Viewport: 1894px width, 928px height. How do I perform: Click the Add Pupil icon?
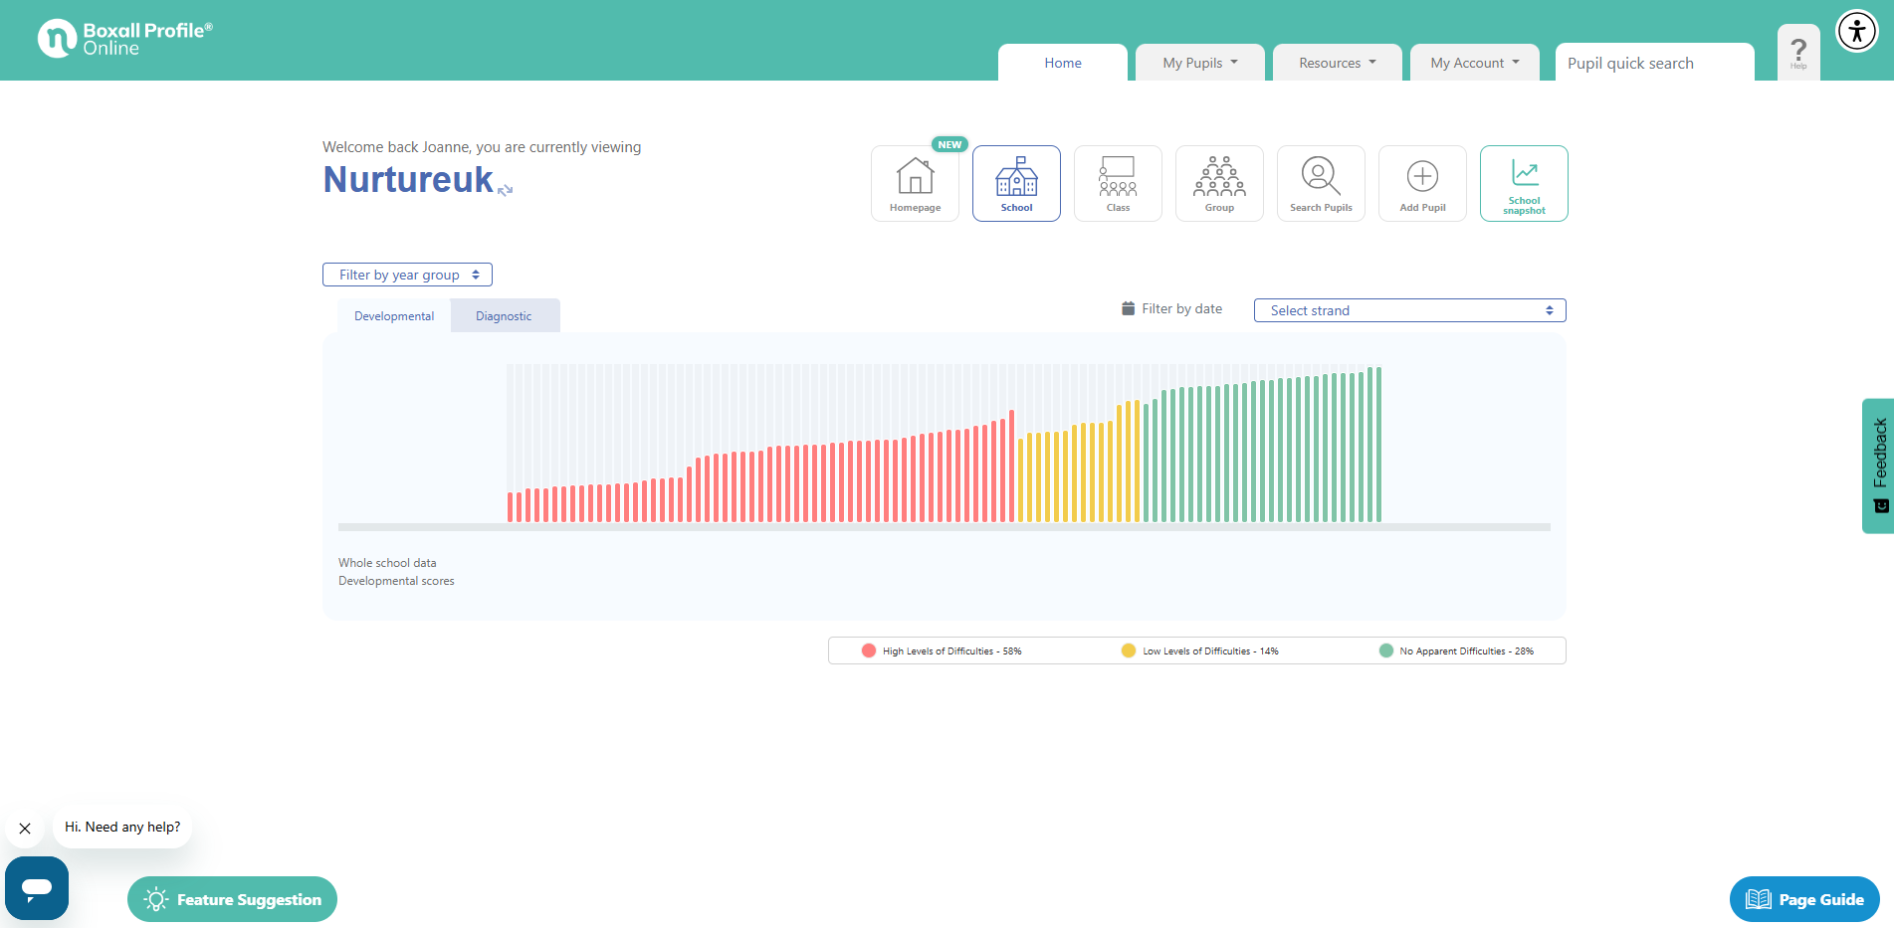click(x=1422, y=183)
